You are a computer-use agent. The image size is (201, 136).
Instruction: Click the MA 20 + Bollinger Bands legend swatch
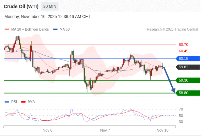pos(7,30)
